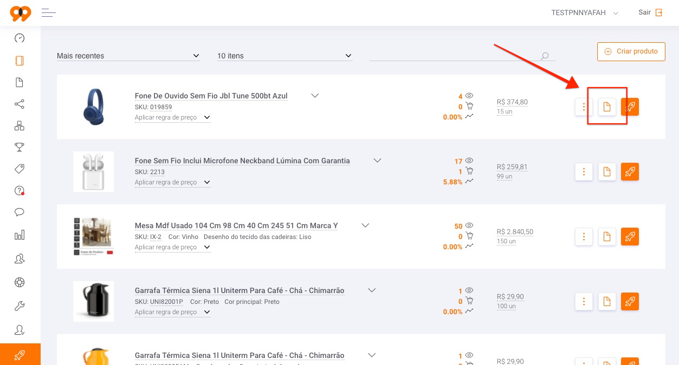Expand the Jbl Tune 500bt product chevron
Image resolution: width=679 pixels, height=365 pixels.
point(315,96)
